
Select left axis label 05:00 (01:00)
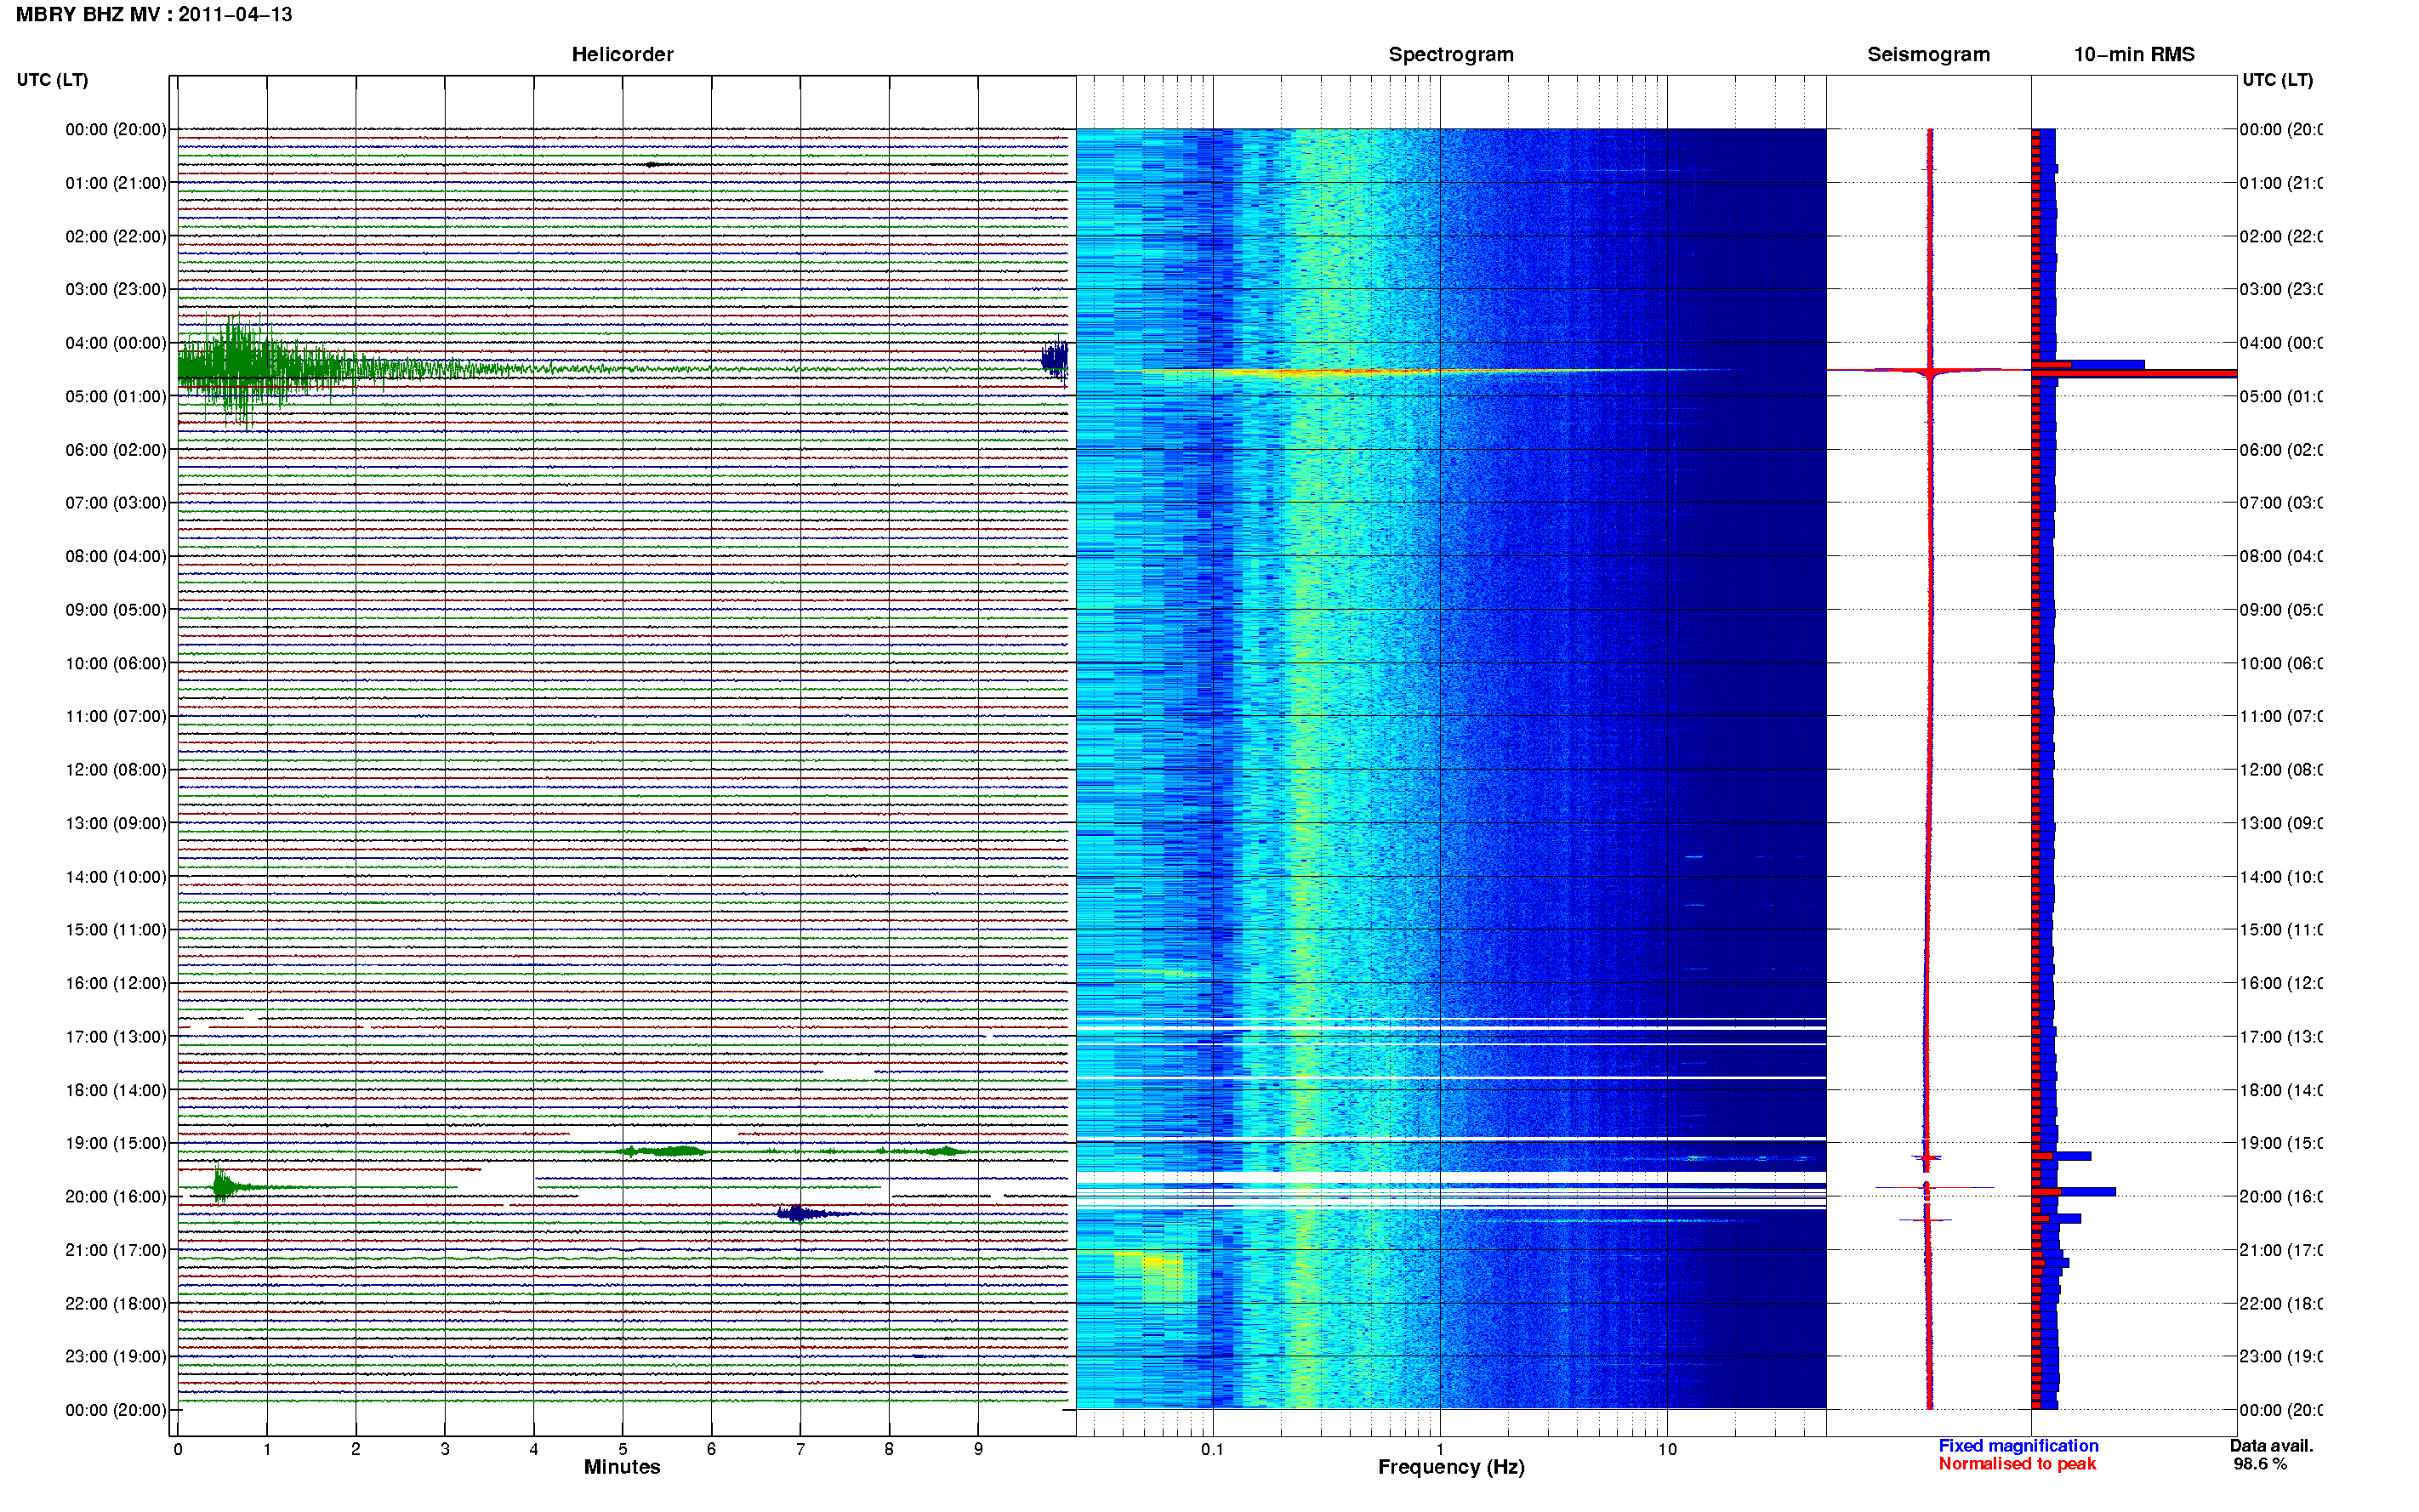116,396
